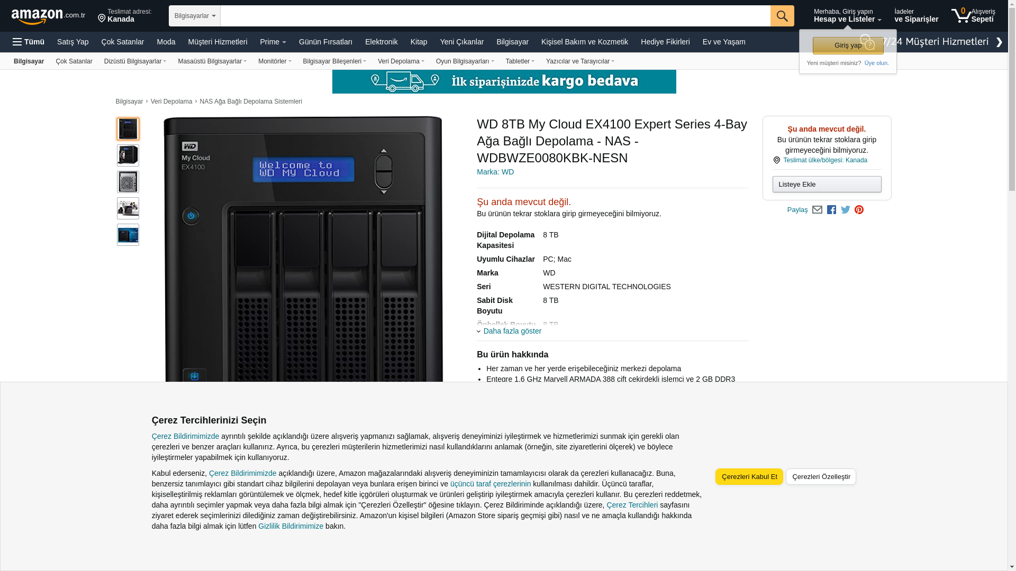Click the magnifying glass search button
The image size is (1016, 571).
(x=782, y=16)
